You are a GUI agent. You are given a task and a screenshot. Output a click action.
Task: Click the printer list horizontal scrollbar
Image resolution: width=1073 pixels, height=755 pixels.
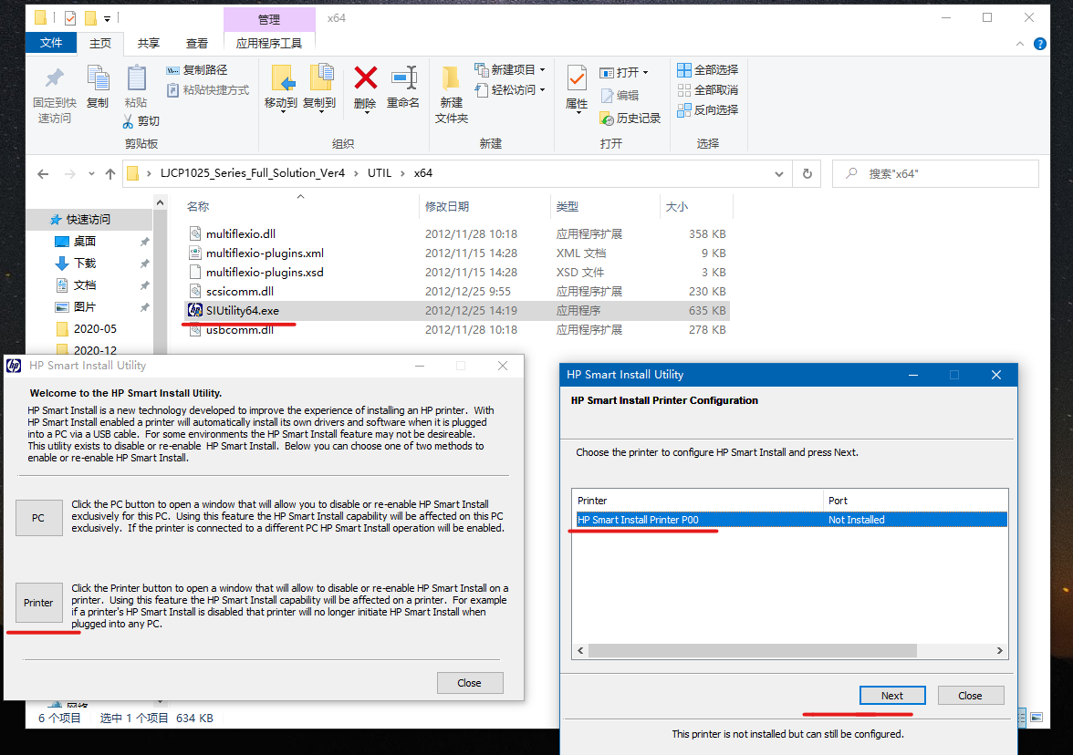752,650
